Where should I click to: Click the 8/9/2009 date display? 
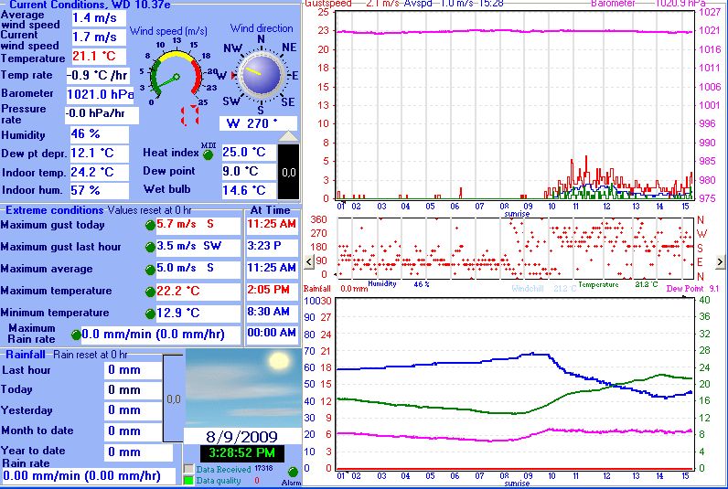tap(242, 436)
